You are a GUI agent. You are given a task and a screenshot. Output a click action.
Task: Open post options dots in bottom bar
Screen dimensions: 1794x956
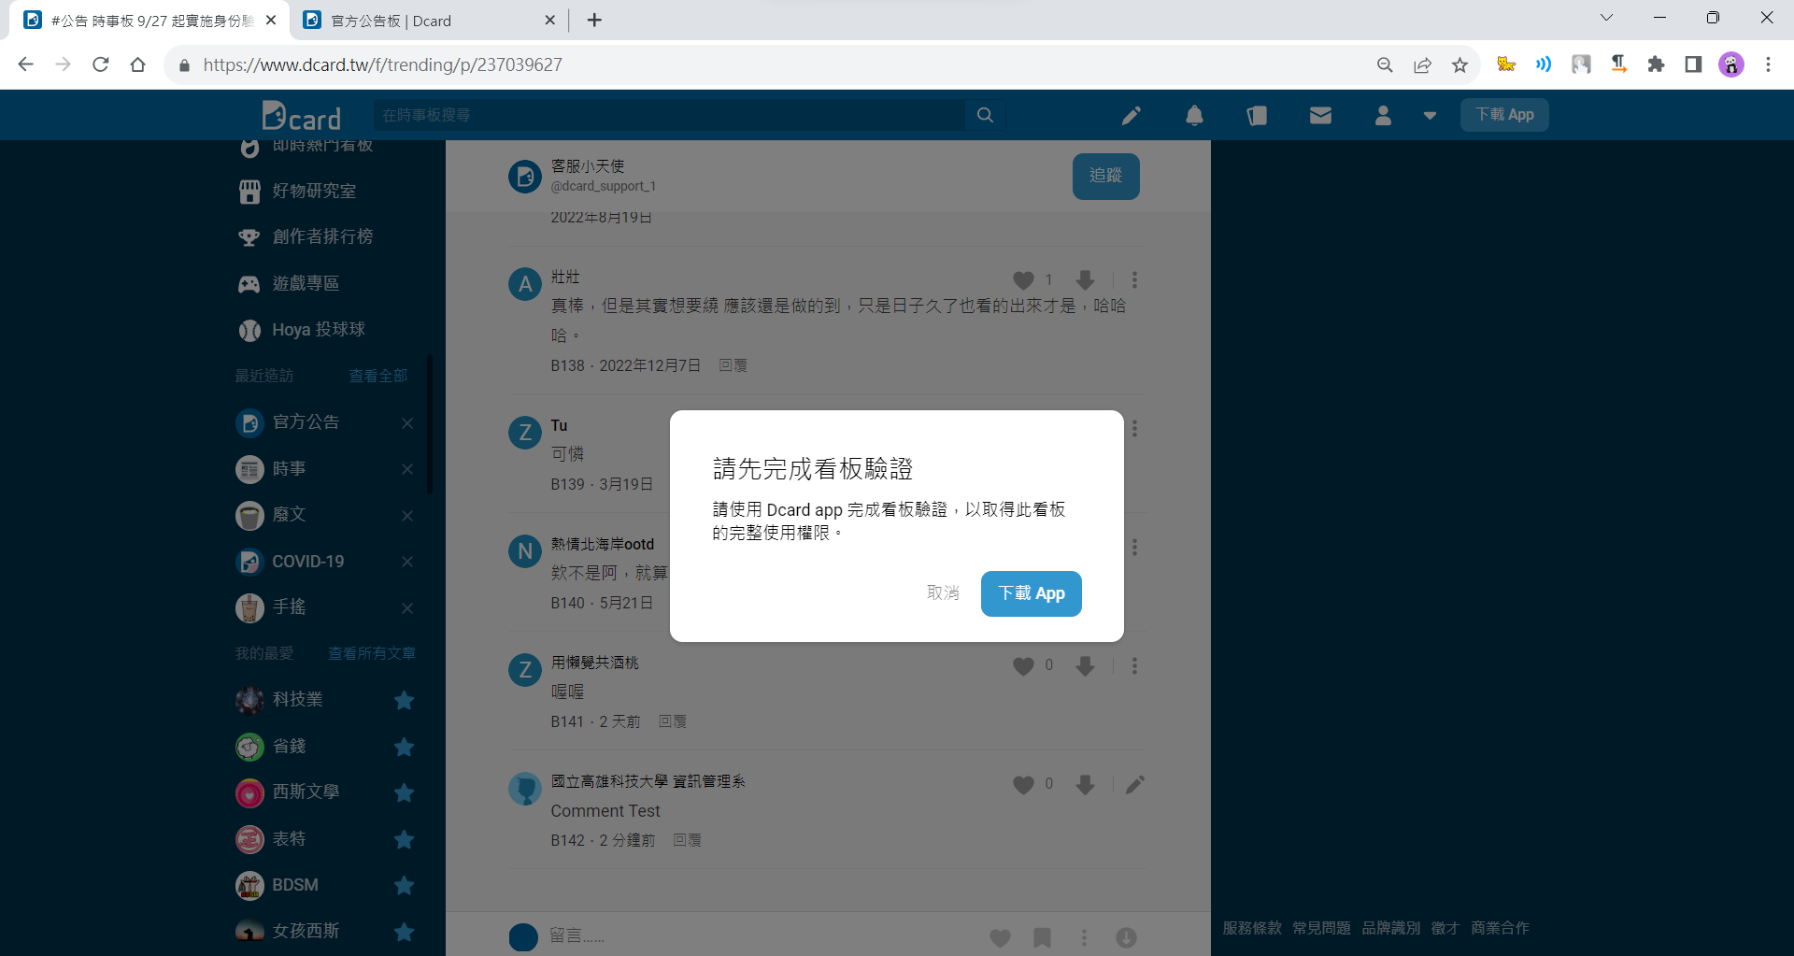[x=1084, y=937]
